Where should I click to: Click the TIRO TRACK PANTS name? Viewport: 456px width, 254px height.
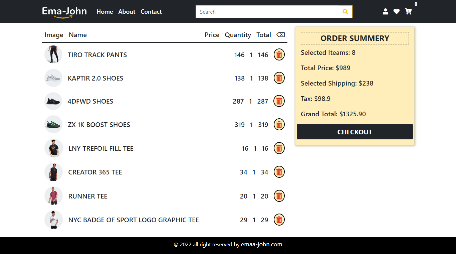(97, 55)
